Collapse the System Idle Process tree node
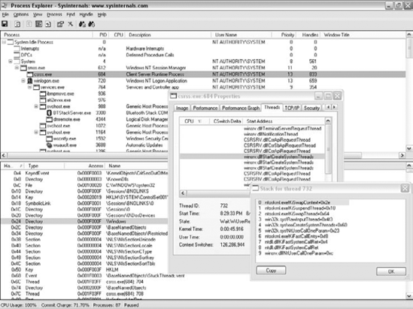The height and width of the screenshot is (309, 413). (x=4, y=42)
